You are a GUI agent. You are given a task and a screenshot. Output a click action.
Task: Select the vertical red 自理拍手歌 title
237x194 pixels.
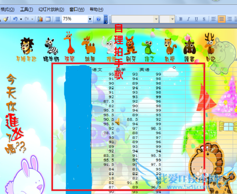click(x=118, y=52)
